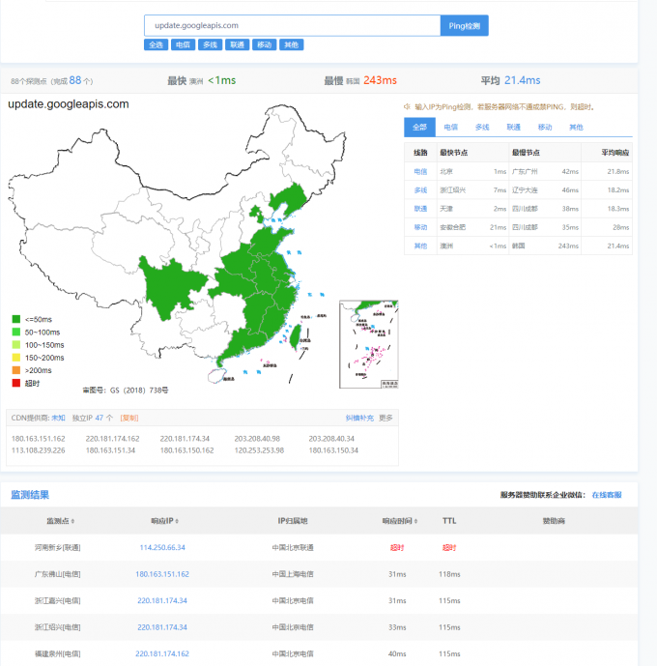Open 220.181.174.34 link in the 浙江绍兴 row
The image size is (657, 666).
162,627
